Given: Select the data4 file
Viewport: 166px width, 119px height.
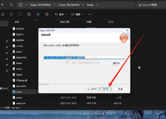Looking at the screenshot, I should point(19,75).
